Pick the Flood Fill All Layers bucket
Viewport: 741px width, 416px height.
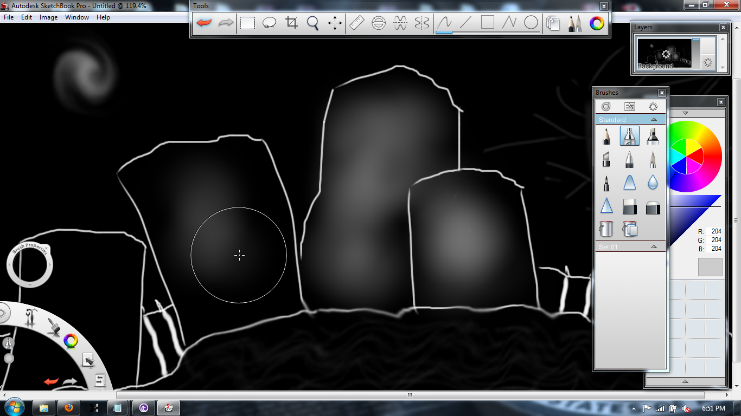[630, 229]
